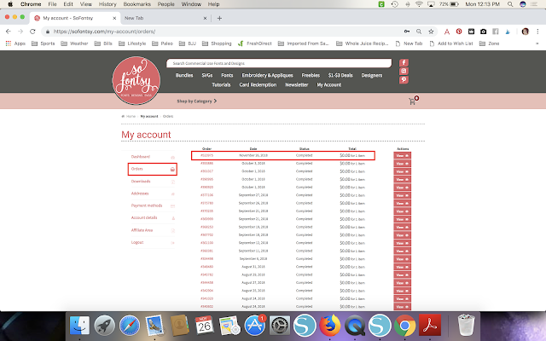Open the Bookmarks menu in the menu bar
The height and width of the screenshot is (341, 546).
137,4
